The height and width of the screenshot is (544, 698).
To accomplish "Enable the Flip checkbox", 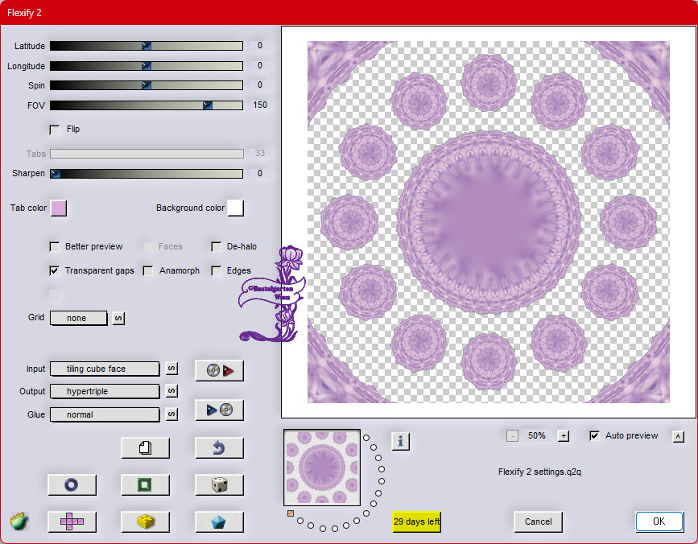I will coord(55,130).
